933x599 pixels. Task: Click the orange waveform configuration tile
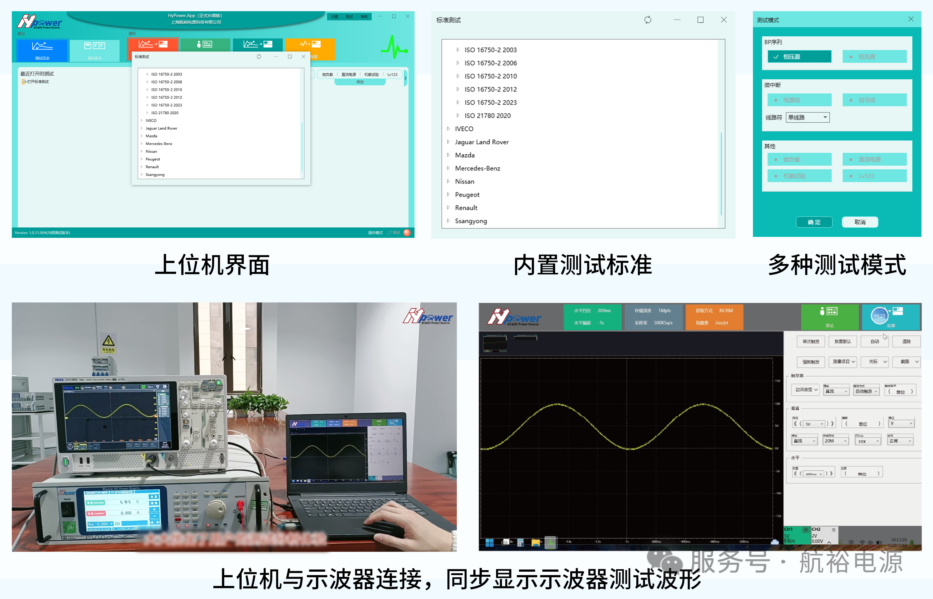pos(310,44)
